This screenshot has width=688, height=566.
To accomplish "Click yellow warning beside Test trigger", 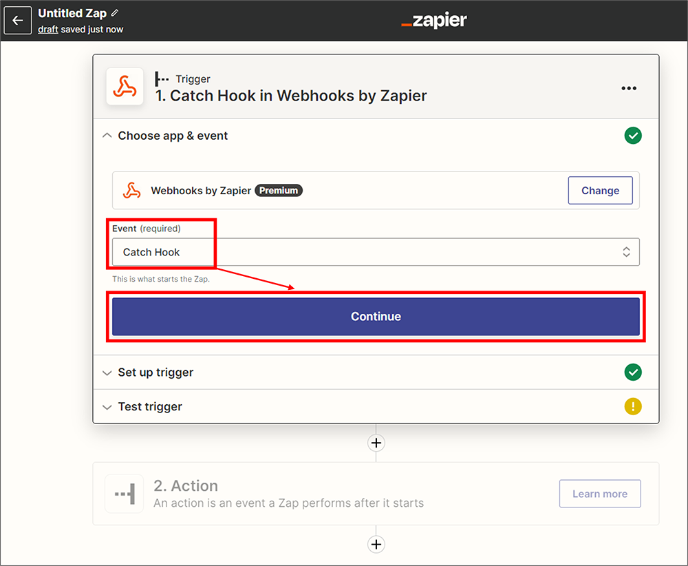I will (633, 407).
